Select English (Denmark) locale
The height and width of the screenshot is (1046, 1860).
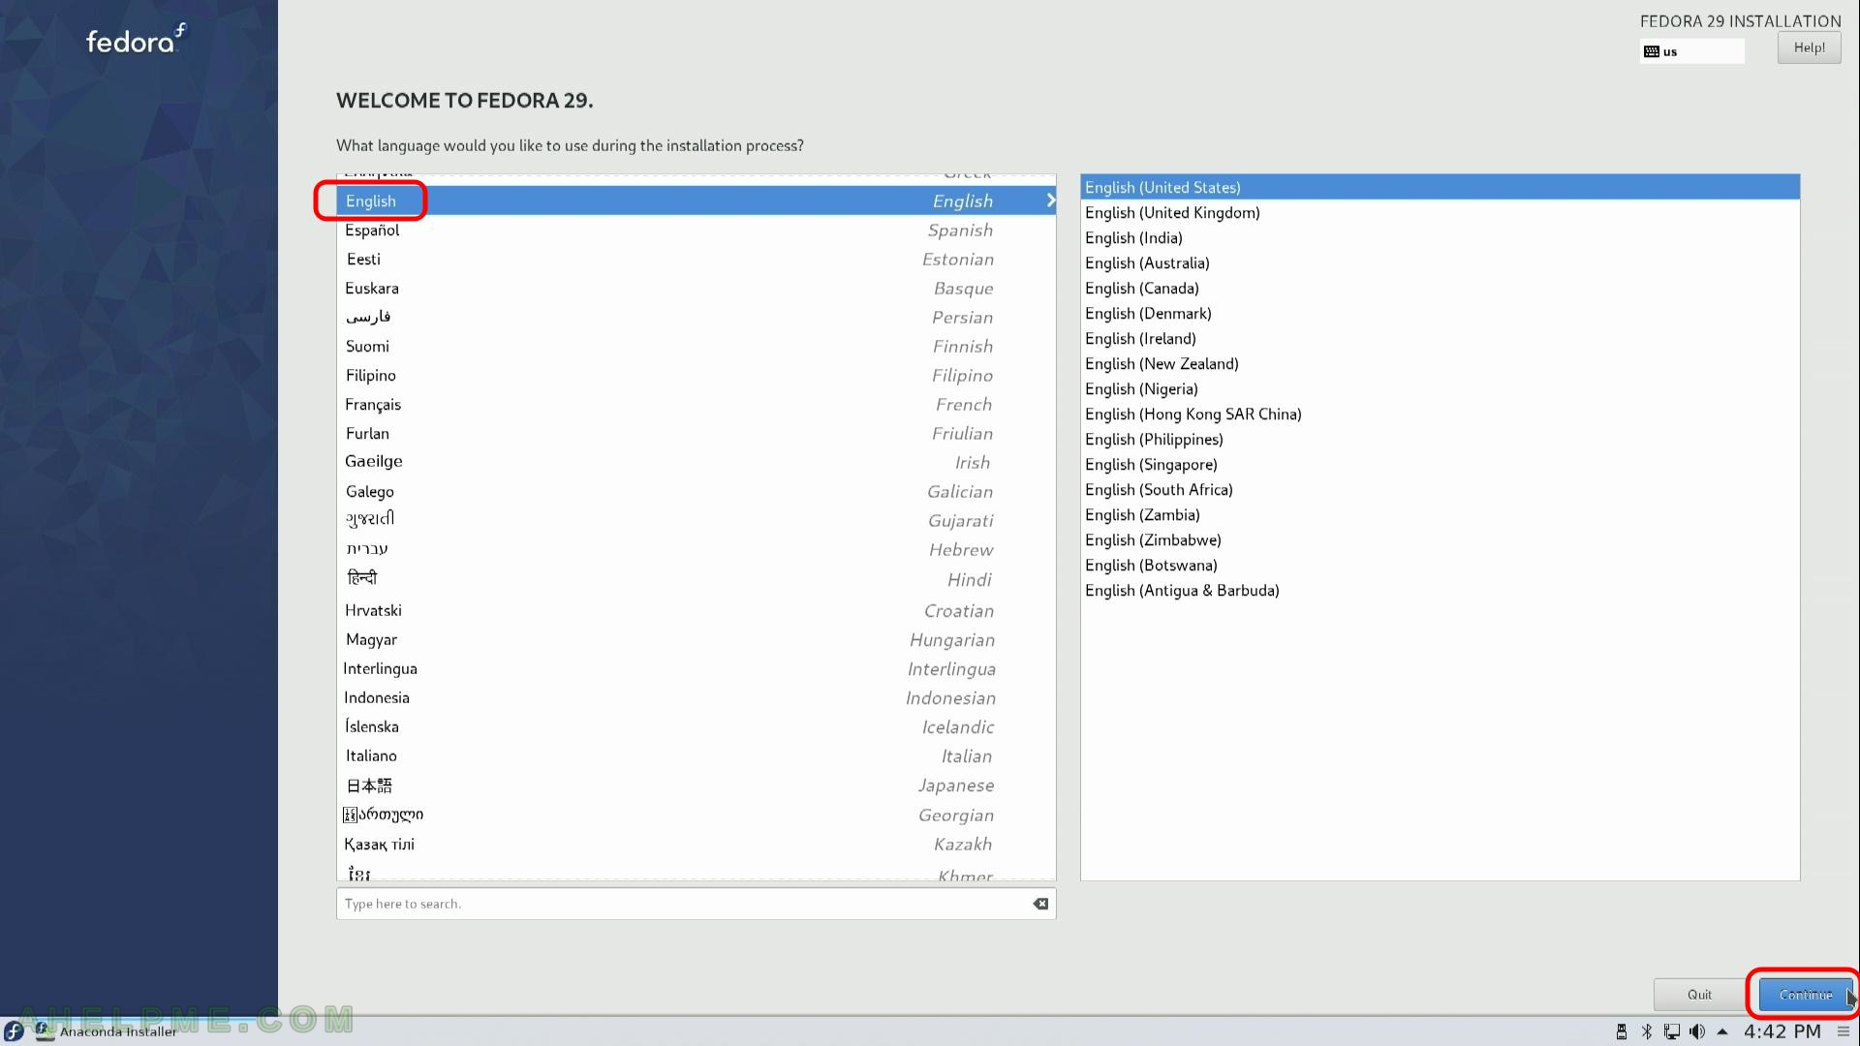(x=1440, y=313)
